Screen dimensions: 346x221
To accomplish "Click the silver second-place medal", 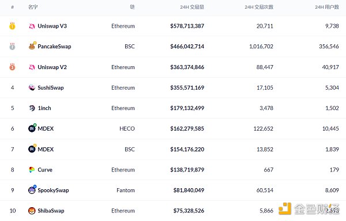I will point(12,47).
